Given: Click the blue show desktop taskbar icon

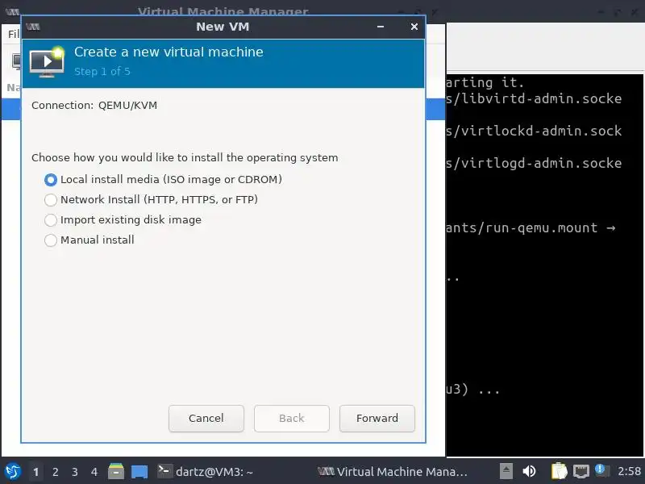Looking at the screenshot, I should 139,472.
